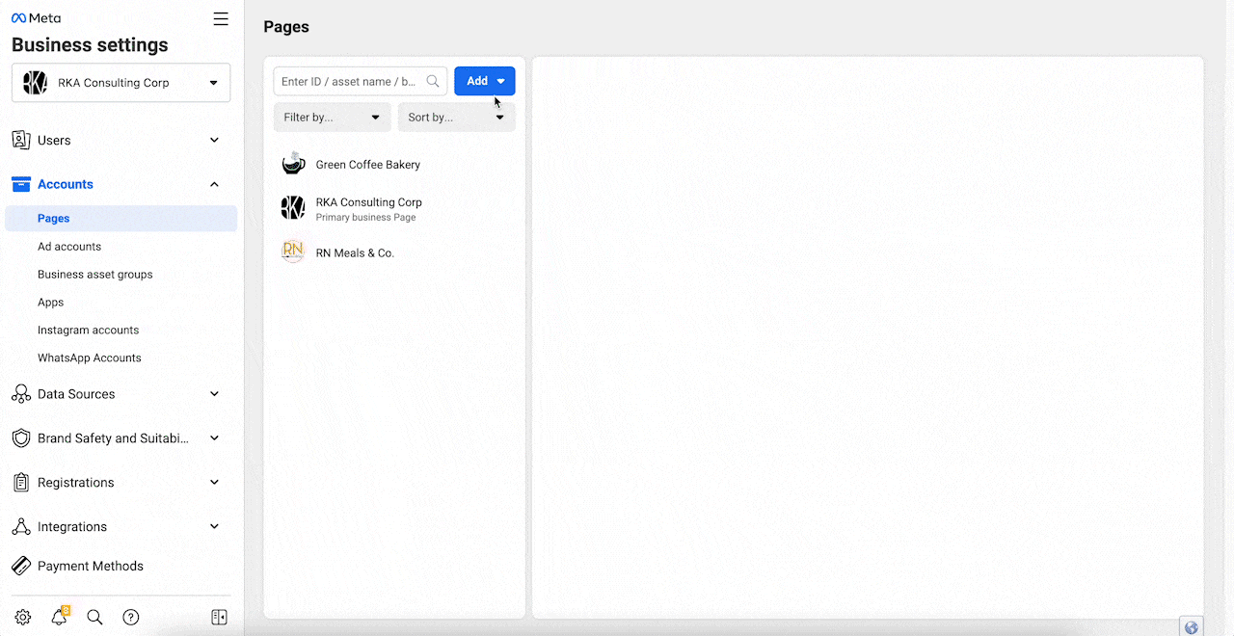Click the RKA Consulting Corp business avatar in selector
The width and height of the screenshot is (1234, 636).
click(x=36, y=83)
